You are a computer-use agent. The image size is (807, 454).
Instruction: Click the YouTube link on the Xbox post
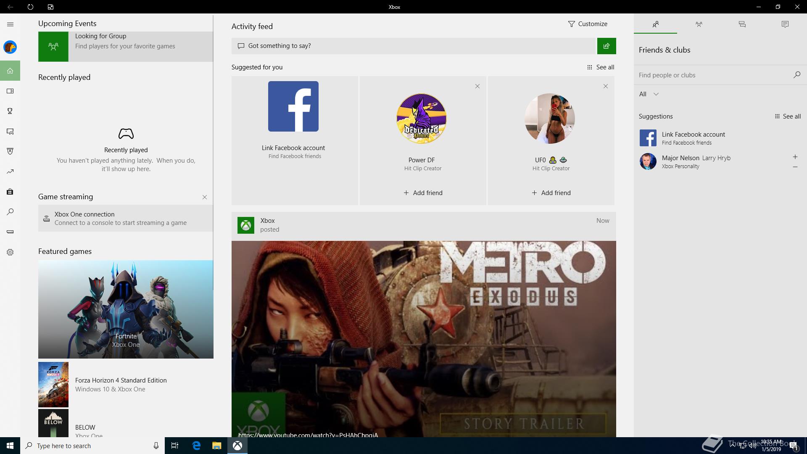[x=308, y=435]
